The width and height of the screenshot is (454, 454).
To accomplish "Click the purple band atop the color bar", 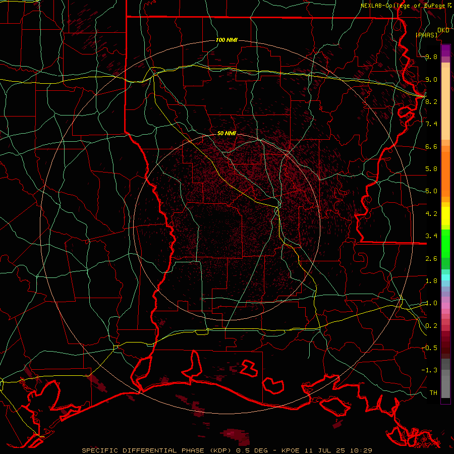I will tap(445, 50).
